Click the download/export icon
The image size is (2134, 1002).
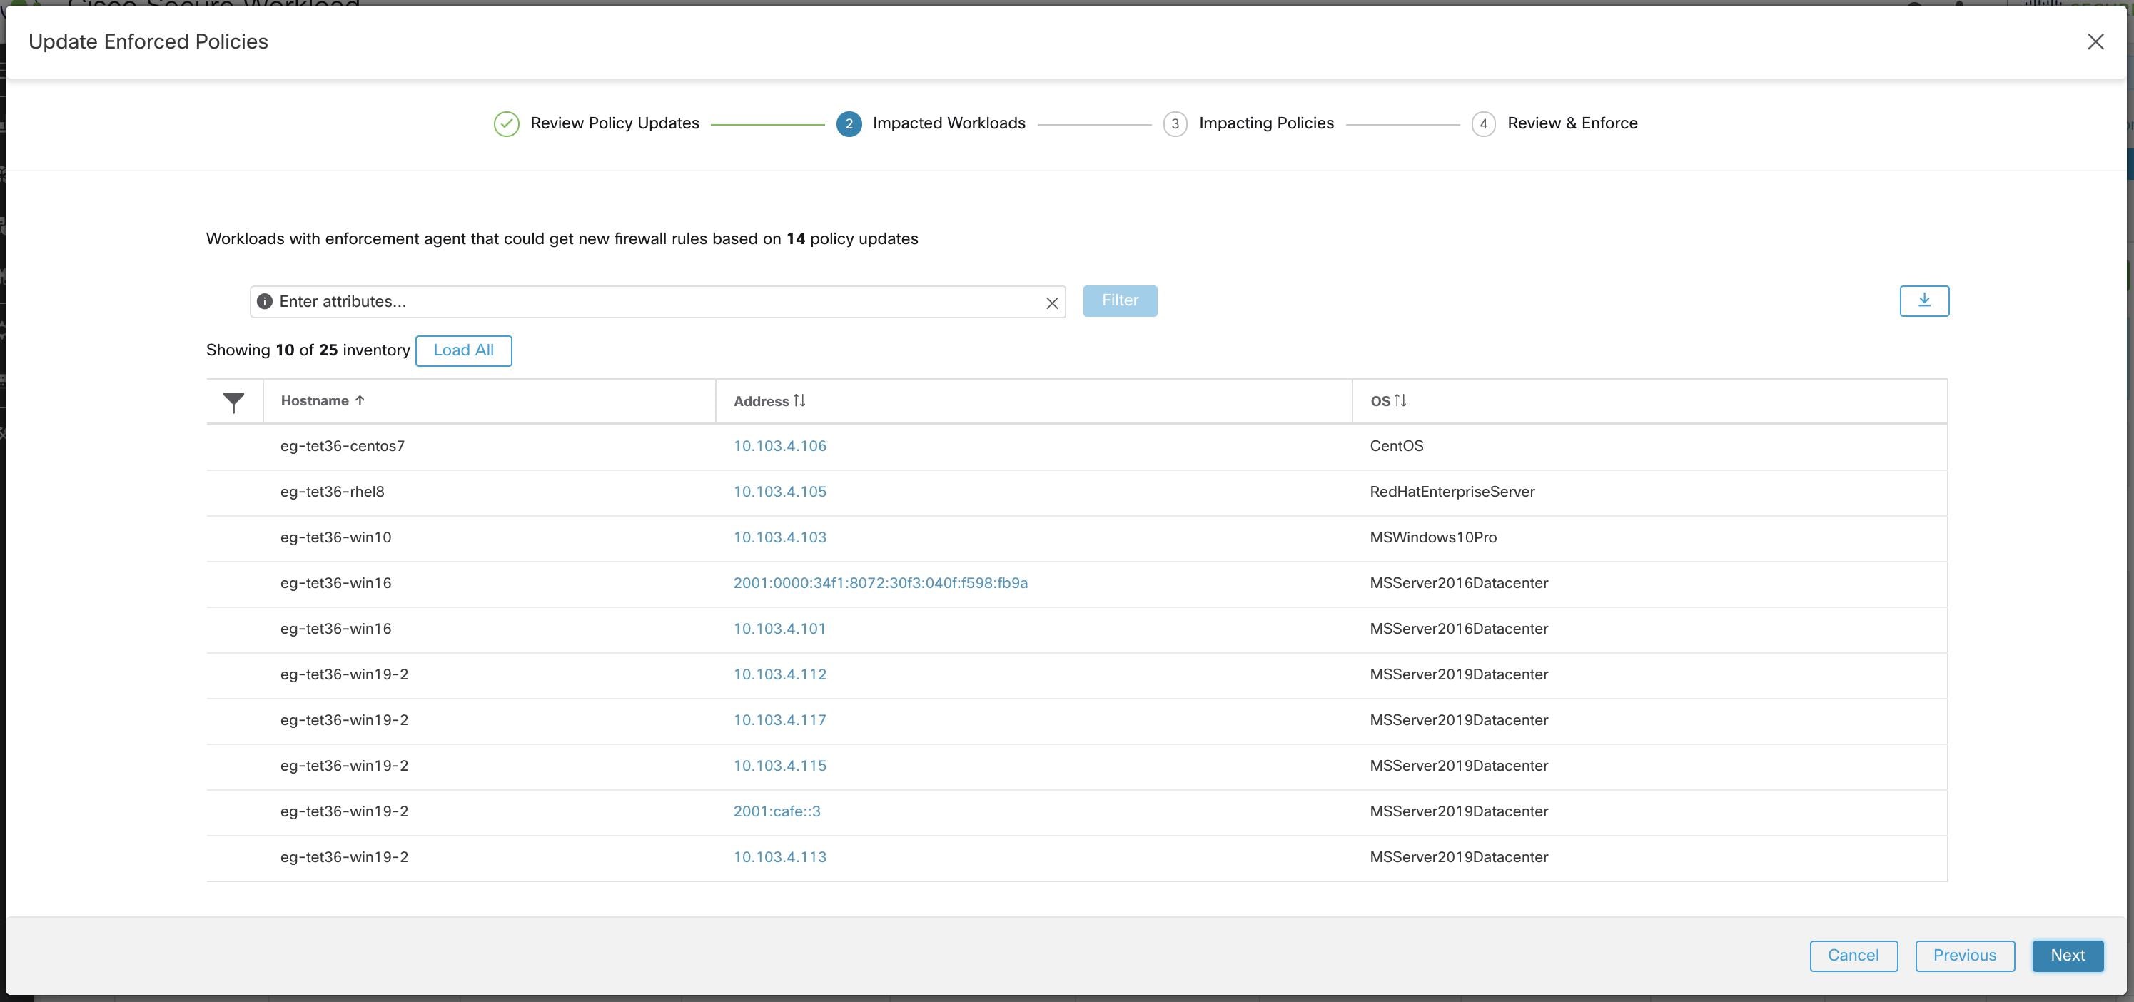tap(1923, 300)
